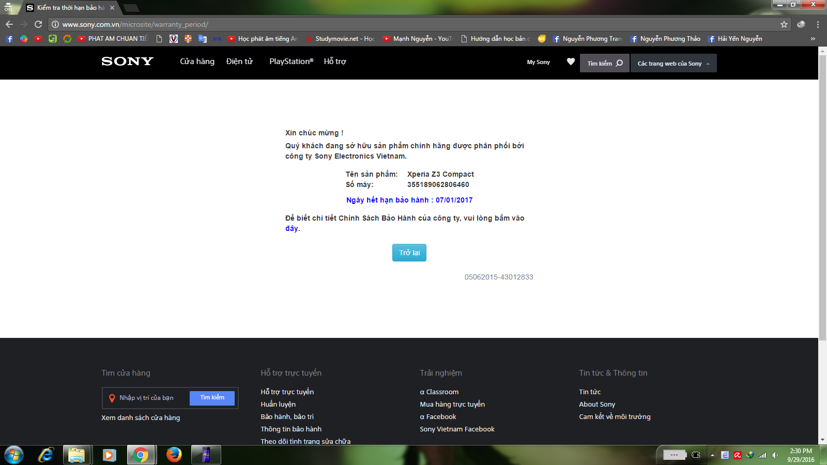Bookmark this page with the star icon
The image size is (827, 465).
784,24
